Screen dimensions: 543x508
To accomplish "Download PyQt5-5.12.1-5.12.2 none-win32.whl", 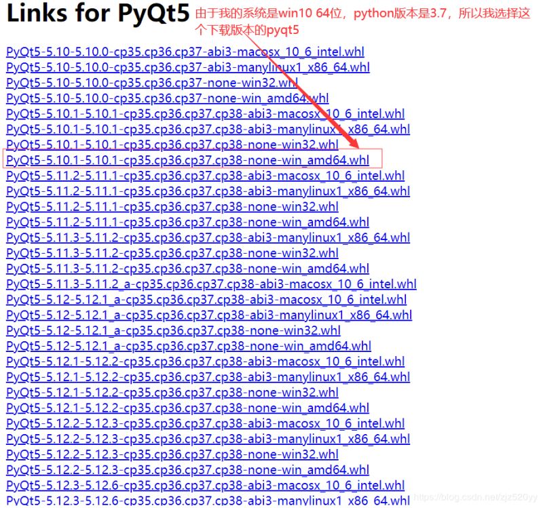I will [x=172, y=393].
